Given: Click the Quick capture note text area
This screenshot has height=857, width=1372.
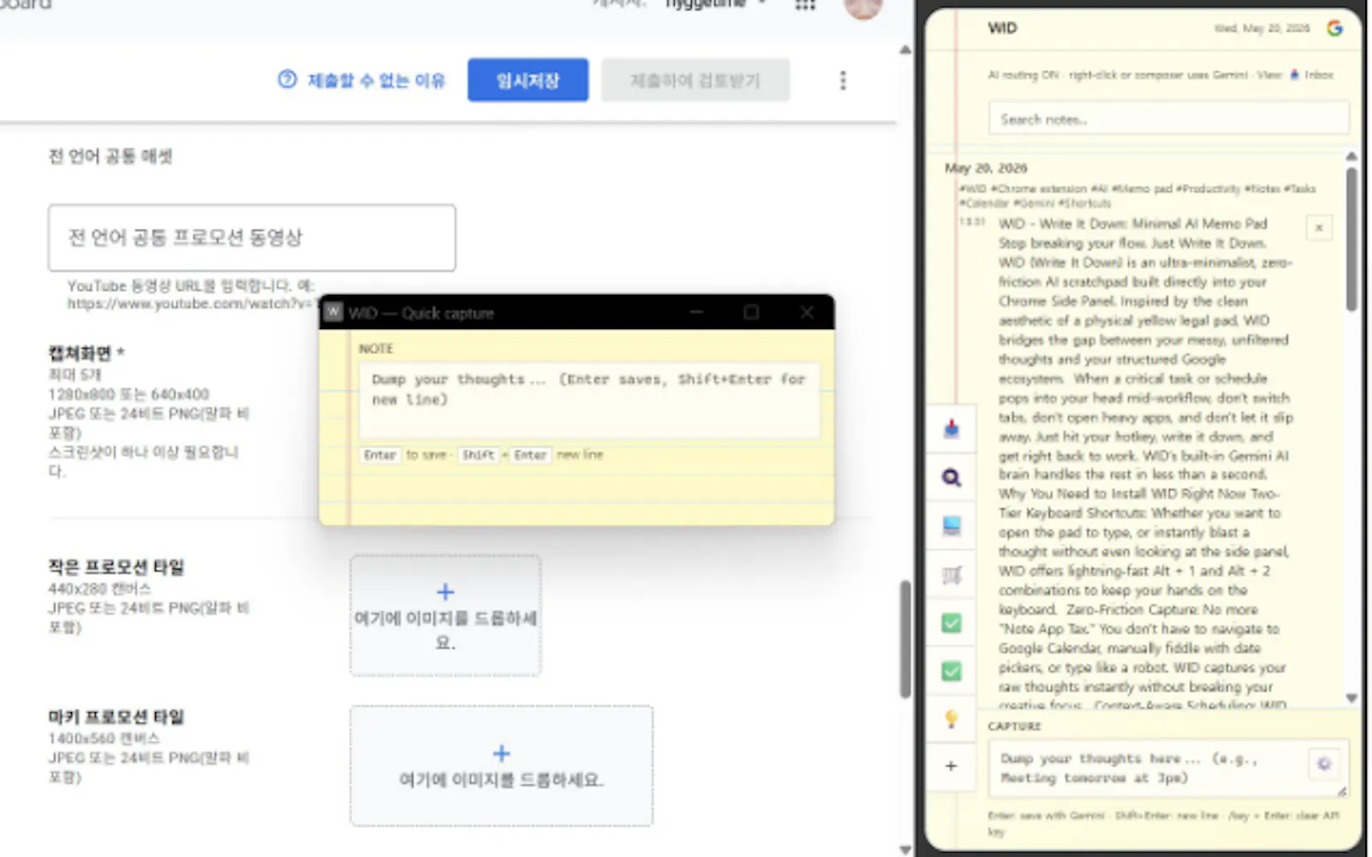Looking at the screenshot, I should click(x=588, y=400).
